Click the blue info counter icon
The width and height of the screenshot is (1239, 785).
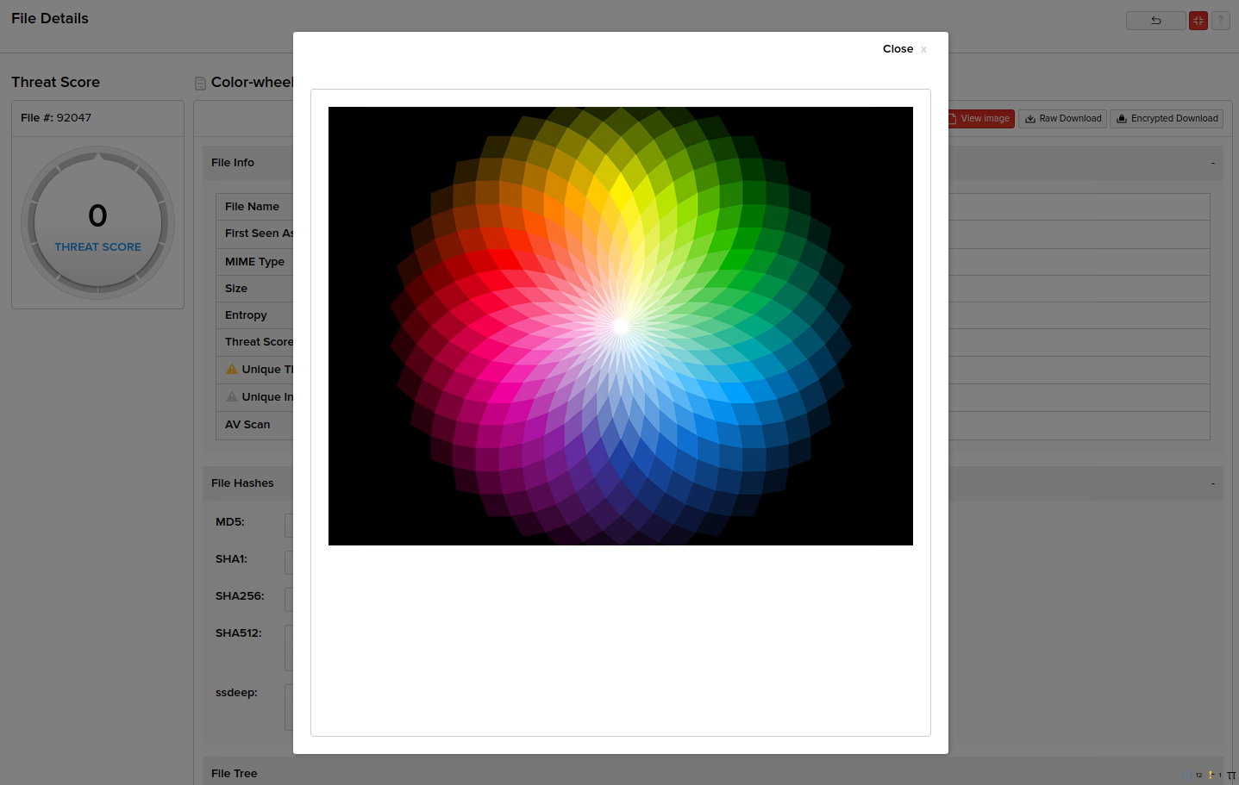(1188, 776)
